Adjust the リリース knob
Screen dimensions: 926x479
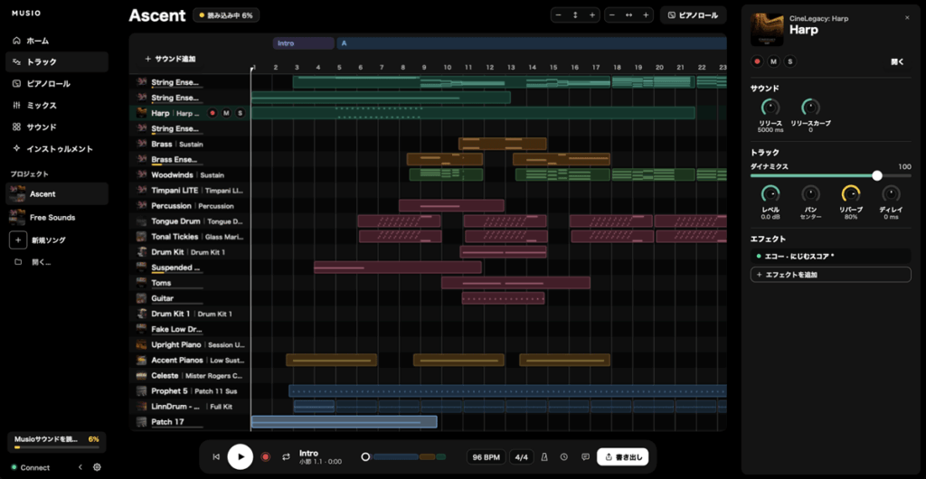point(770,108)
